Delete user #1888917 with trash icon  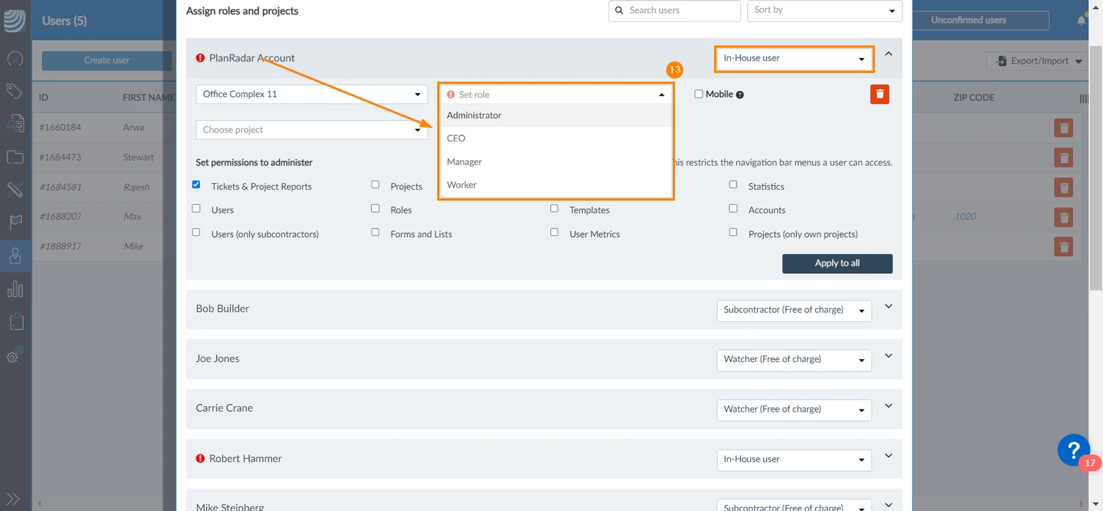point(1064,247)
